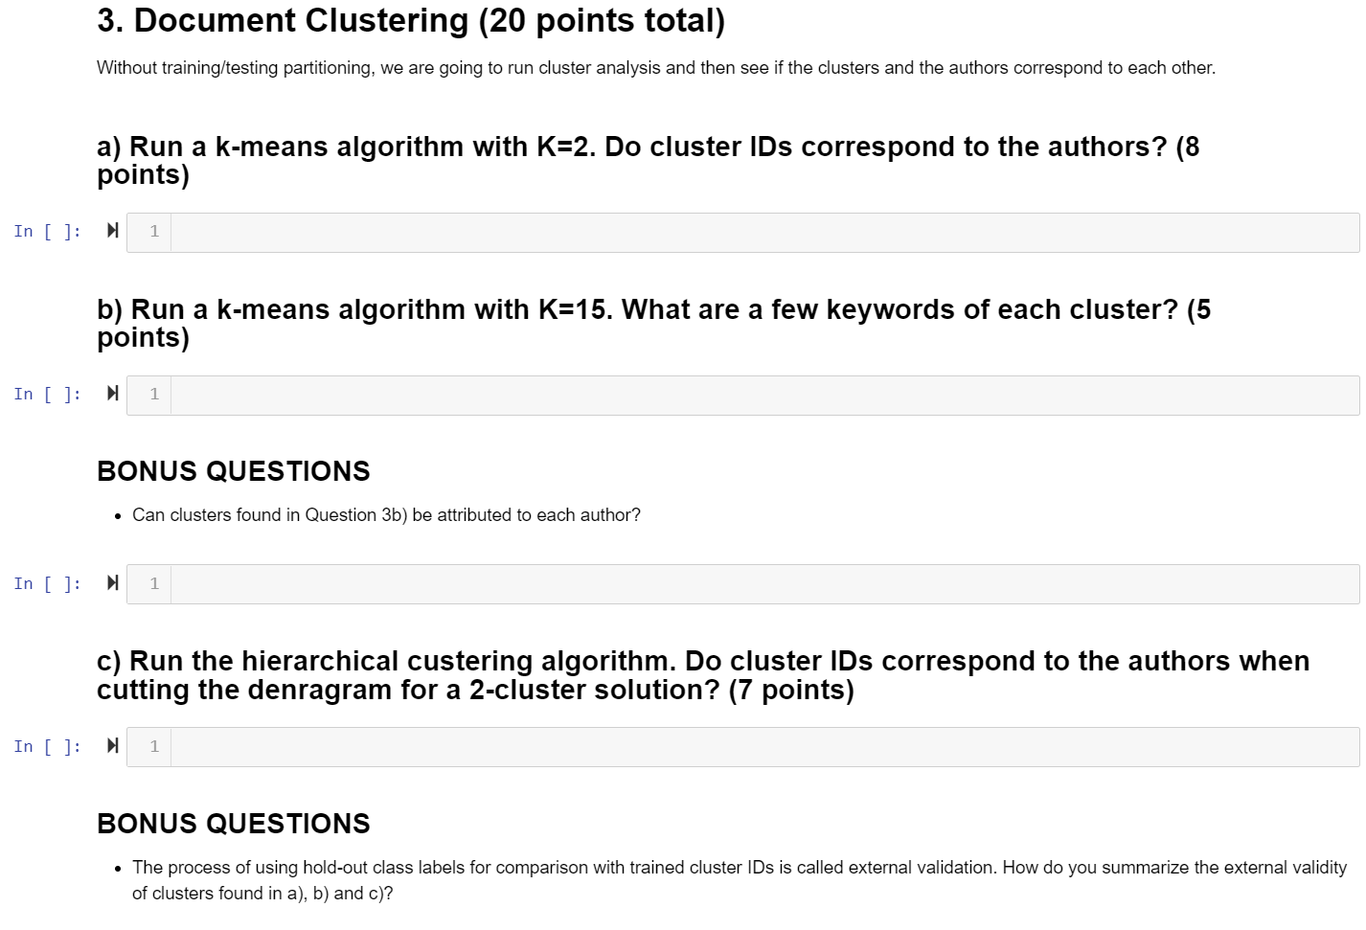1366x930 pixels.
Task: Click line number 1 in the 3c cell
Action: (153, 746)
